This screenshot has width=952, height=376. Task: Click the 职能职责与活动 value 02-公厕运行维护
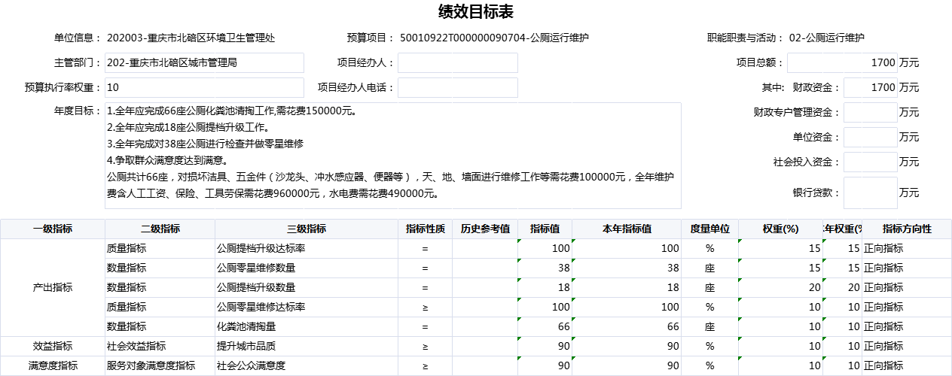click(827, 38)
